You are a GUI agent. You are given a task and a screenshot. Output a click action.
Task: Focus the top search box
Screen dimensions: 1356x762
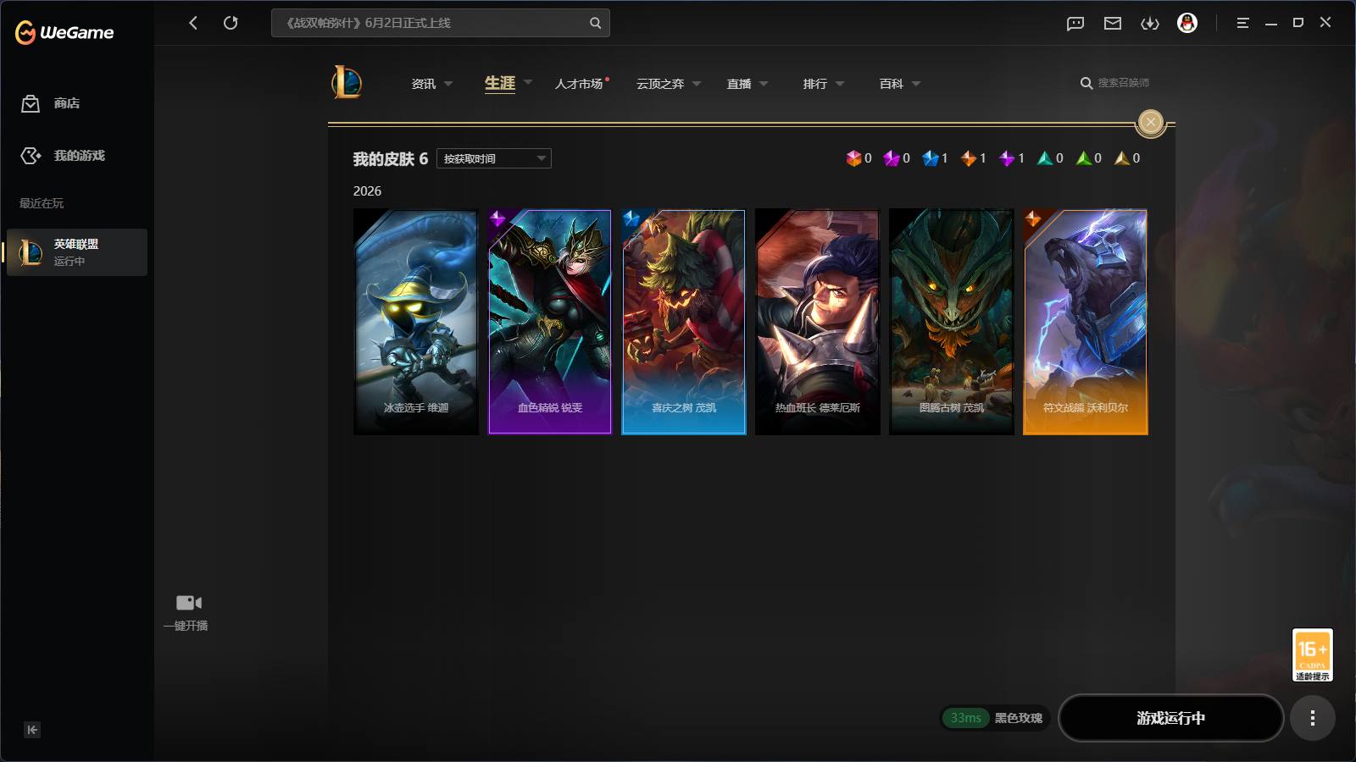[441, 23]
